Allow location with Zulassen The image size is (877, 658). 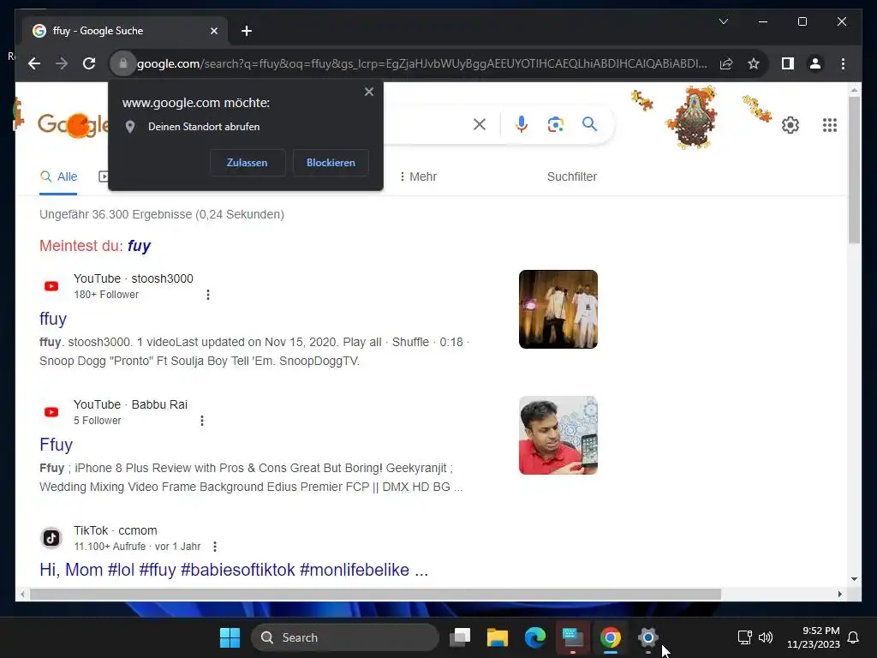[248, 163]
